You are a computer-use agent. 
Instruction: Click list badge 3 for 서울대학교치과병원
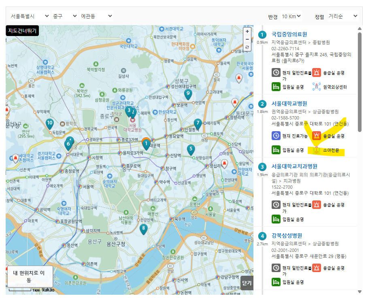pos(262,167)
